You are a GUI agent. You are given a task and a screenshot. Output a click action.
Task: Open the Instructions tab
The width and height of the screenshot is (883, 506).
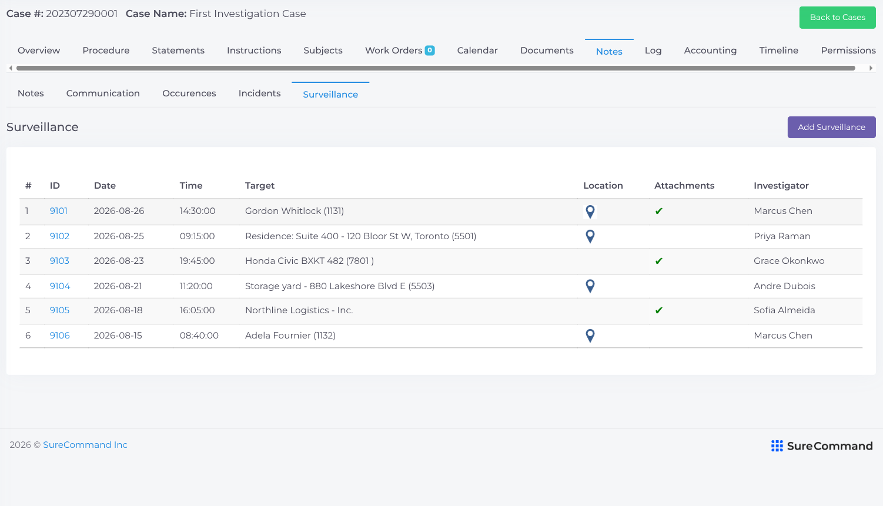254,51
